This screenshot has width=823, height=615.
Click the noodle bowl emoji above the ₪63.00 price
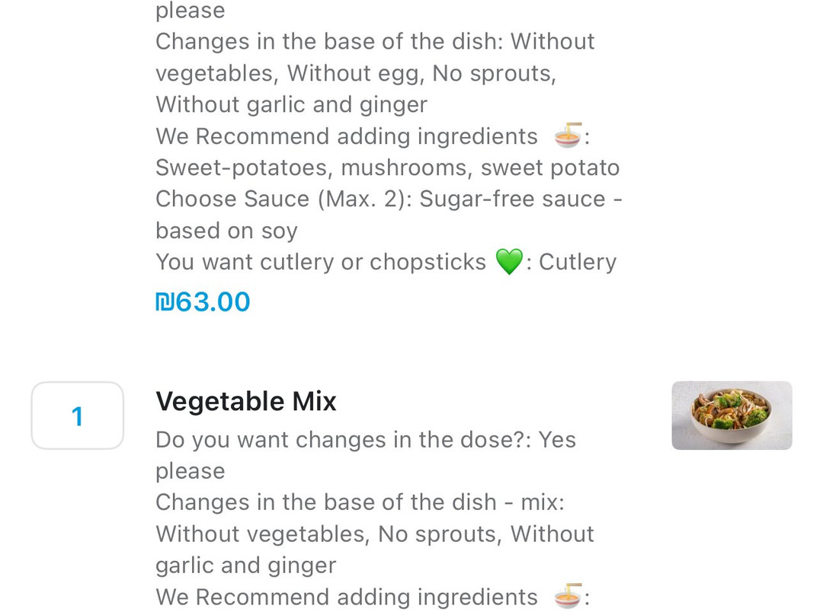(568, 135)
